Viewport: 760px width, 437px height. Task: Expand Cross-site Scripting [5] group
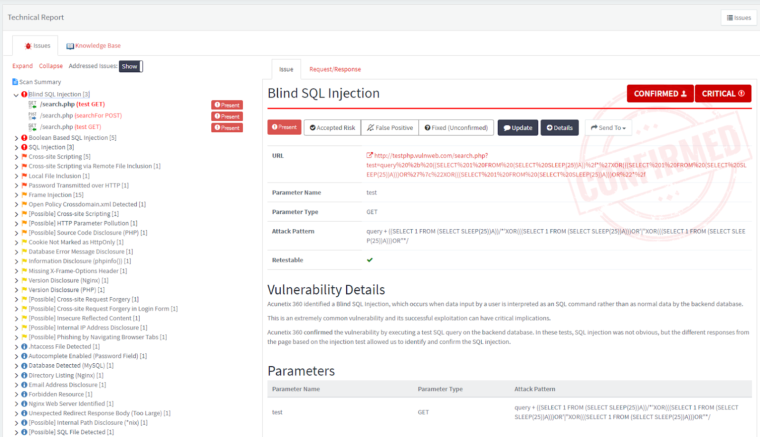(16, 157)
